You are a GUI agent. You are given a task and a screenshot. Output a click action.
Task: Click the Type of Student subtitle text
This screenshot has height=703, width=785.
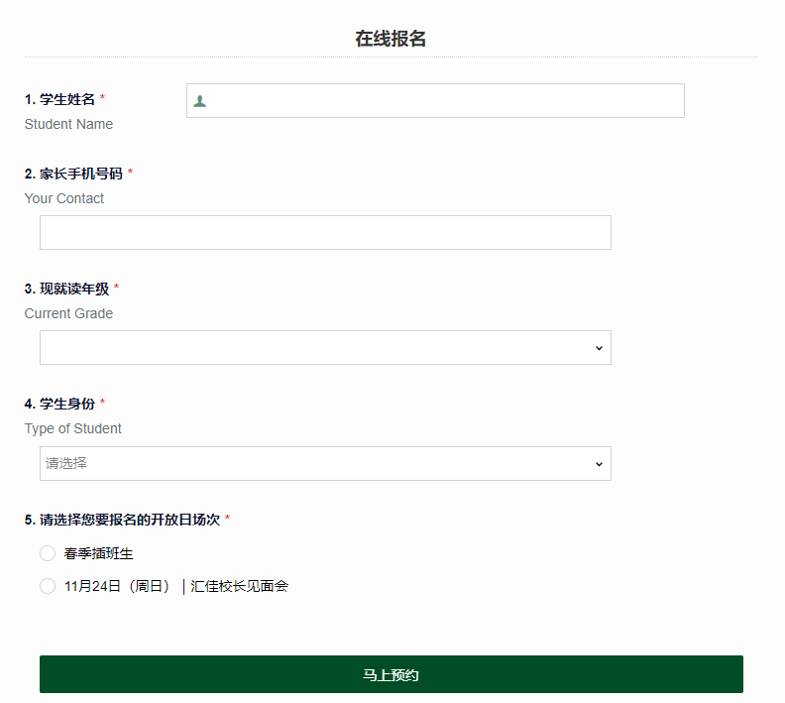pyautogui.click(x=73, y=428)
